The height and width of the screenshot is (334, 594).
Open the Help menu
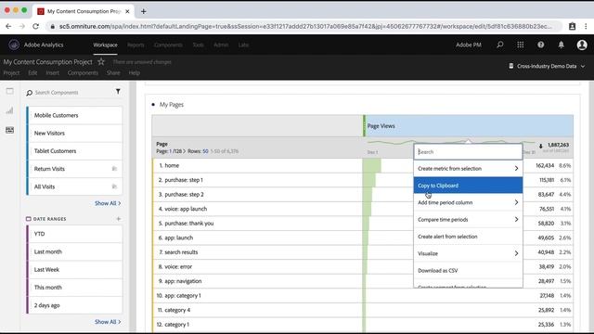click(x=134, y=72)
